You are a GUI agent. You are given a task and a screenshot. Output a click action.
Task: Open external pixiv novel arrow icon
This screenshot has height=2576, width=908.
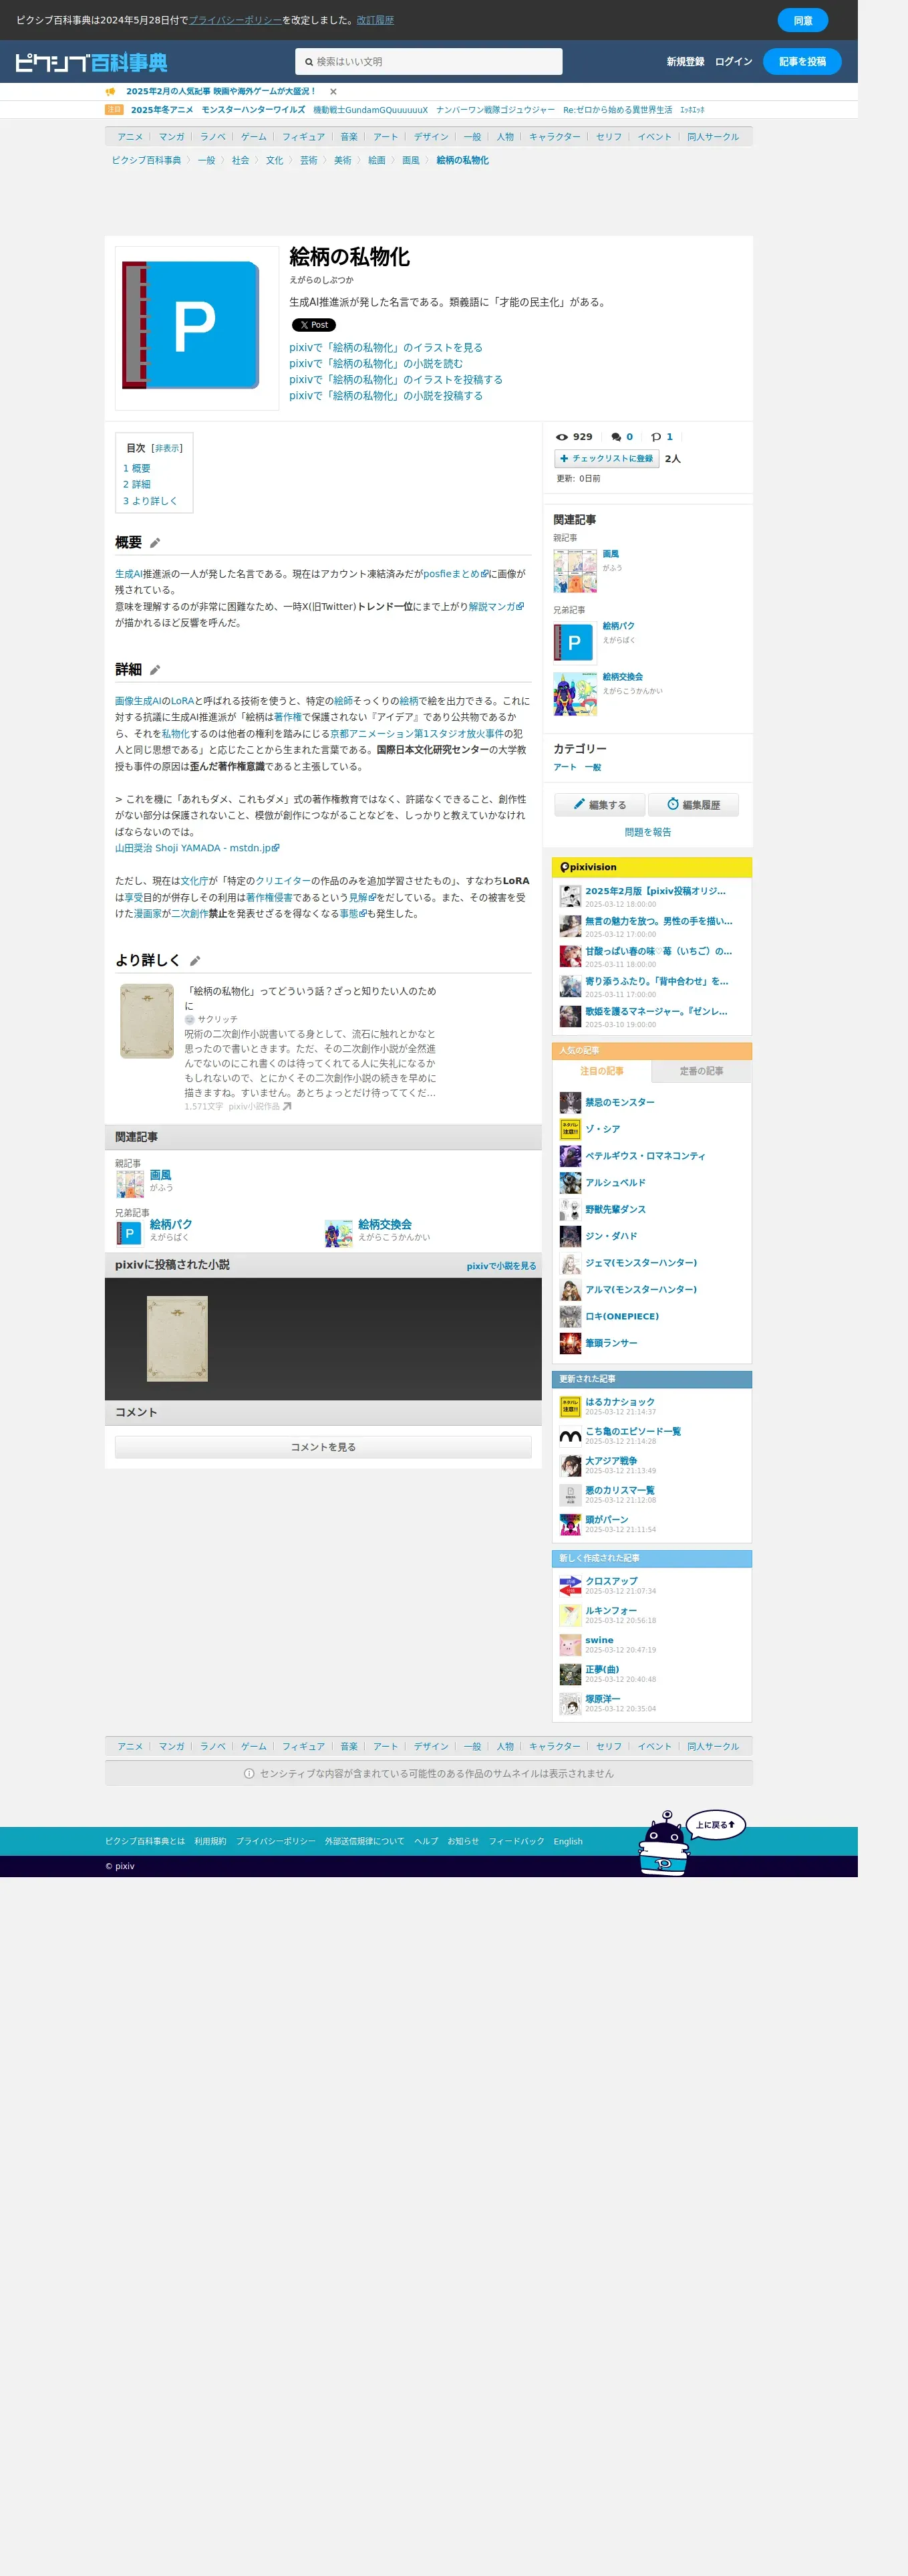(x=287, y=1107)
